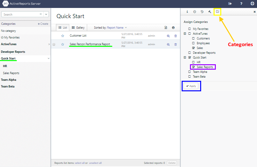
Task: Open the Sales Person Performance Report name
Action: (90, 44)
